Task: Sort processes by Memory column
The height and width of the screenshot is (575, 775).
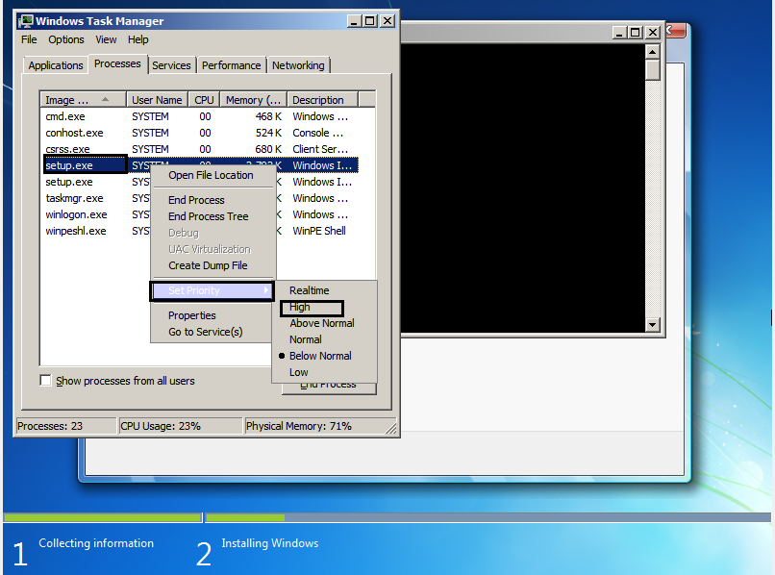Action: 254,100
